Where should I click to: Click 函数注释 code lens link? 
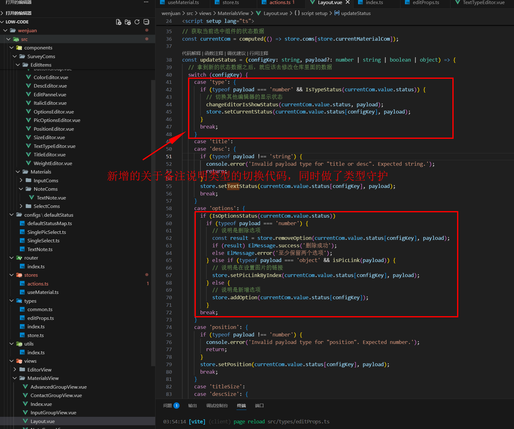(214, 53)
